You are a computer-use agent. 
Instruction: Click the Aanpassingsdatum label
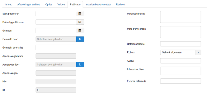click(12, 56)
